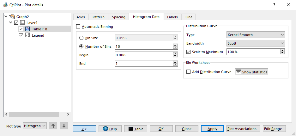Viewport: 296px width, 136px height.
Task: Click the Graph2 folder item in tree
Action: (22, 16)
